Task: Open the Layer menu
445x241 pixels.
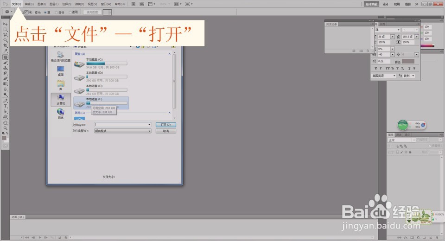Action: coord(54,4)
